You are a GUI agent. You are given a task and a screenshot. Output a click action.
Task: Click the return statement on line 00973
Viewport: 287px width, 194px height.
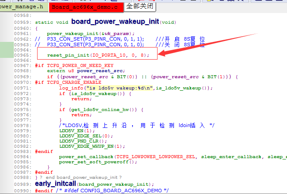(x=82, y=99)
